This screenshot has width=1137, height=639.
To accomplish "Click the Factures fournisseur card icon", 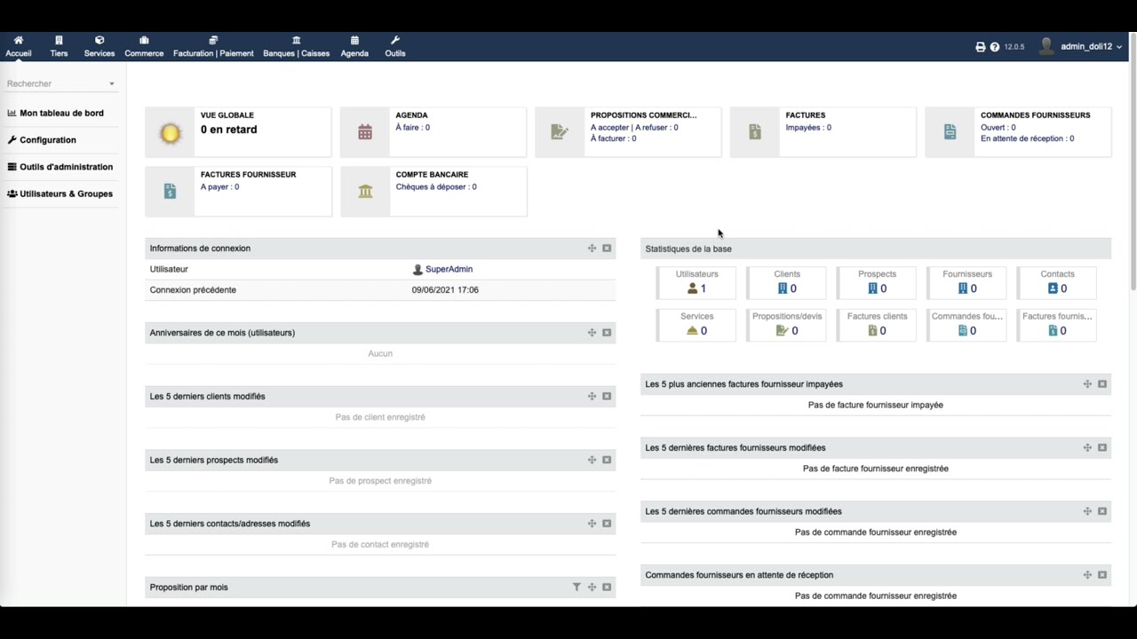I will tap(170, 191).
